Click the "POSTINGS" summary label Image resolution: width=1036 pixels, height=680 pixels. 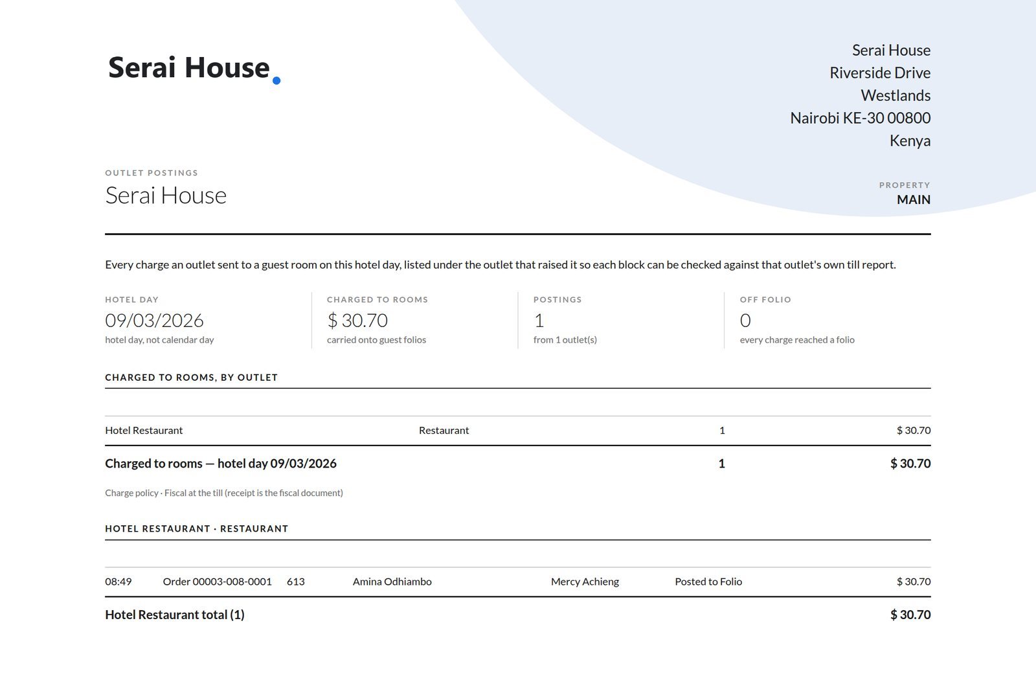pos(557,300)
